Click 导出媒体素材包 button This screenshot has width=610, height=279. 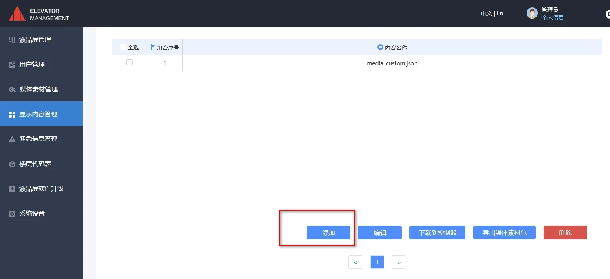coord(505,232)
